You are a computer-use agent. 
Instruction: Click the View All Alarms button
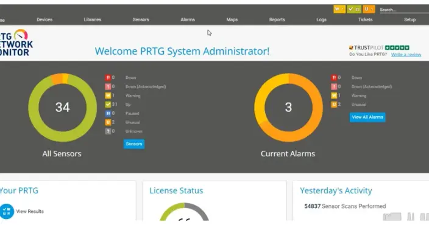367,117
